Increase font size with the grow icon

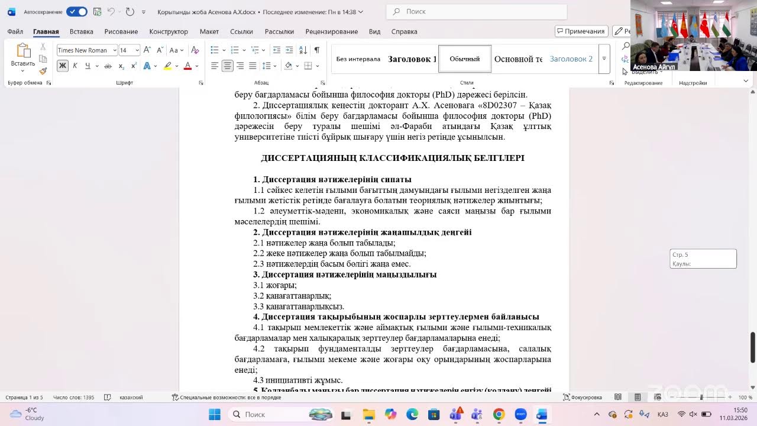pos(147,50)
